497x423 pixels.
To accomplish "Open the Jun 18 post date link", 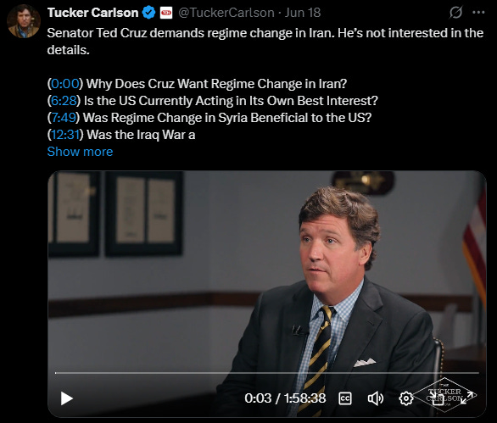I will tap(303, 13).
